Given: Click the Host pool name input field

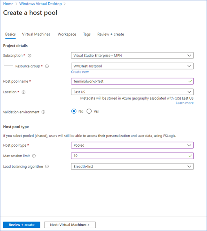Looking at the screenshot, I should pos(132,81).
